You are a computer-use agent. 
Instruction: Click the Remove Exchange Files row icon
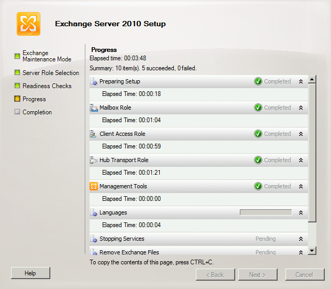[x=94, y=252]
